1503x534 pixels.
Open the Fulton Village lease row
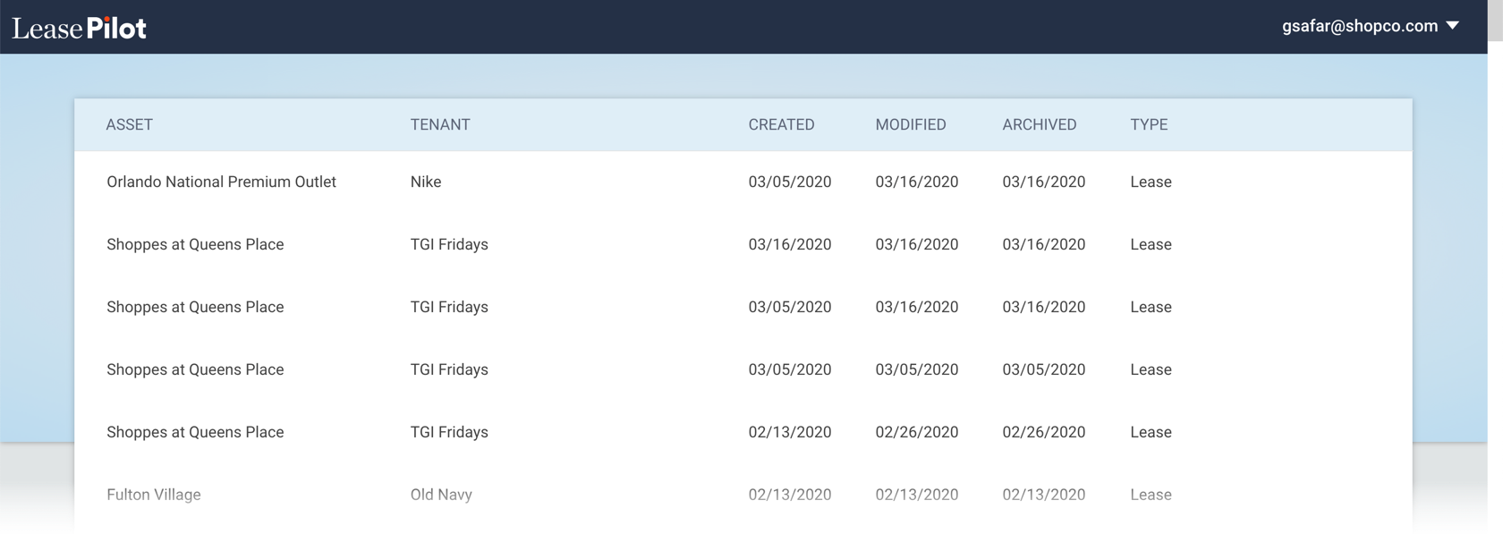(x=154, y=495)
